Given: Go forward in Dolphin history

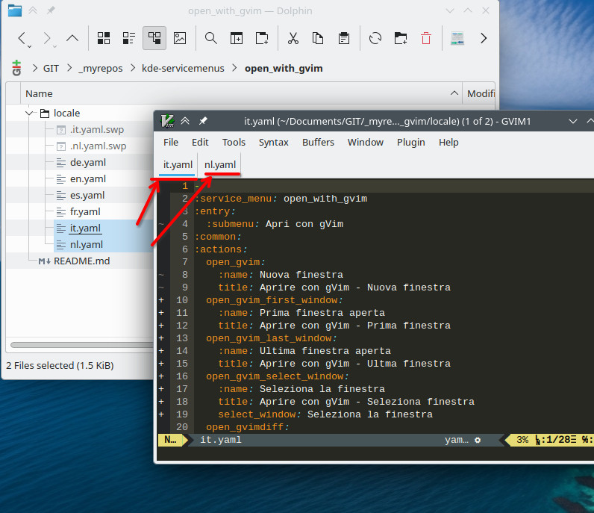Looking at the screenshot, I should click(48, 38).
